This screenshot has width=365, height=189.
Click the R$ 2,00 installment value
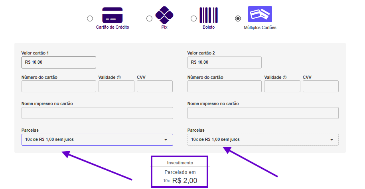[x=185, y=180]
